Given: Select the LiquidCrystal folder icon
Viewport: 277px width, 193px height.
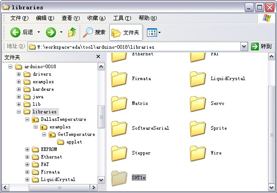Looking at the screenshot, I should pyautogui.click(x=198, y=79).
